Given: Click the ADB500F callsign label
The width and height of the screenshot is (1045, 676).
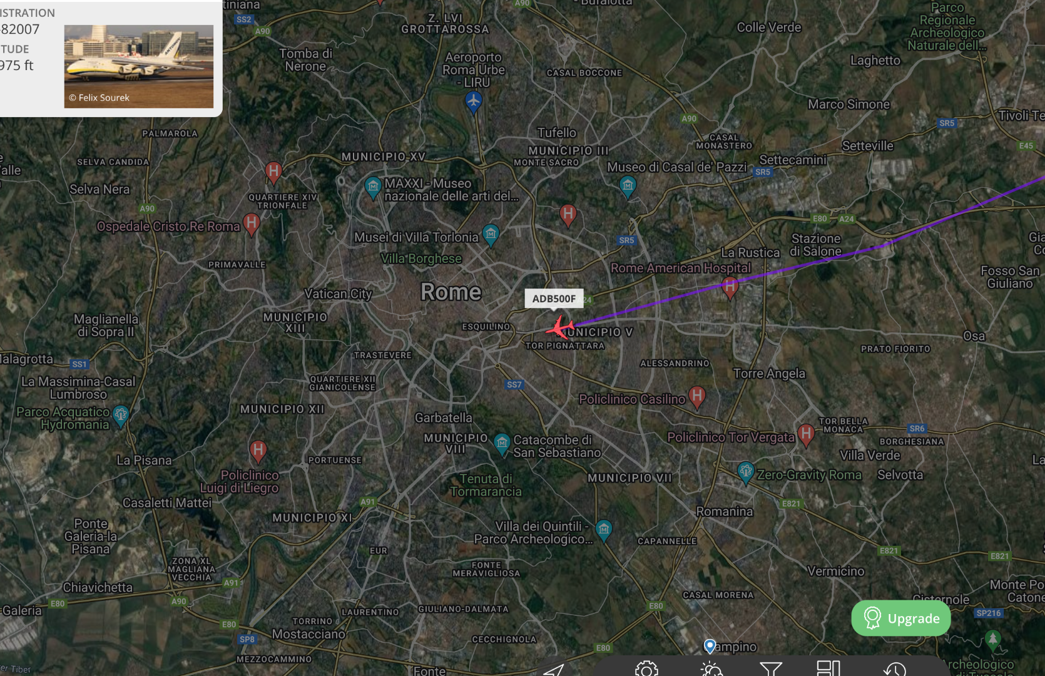Looking at the screenshot, I should 554,299.
